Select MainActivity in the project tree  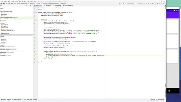tap(5, 14)
